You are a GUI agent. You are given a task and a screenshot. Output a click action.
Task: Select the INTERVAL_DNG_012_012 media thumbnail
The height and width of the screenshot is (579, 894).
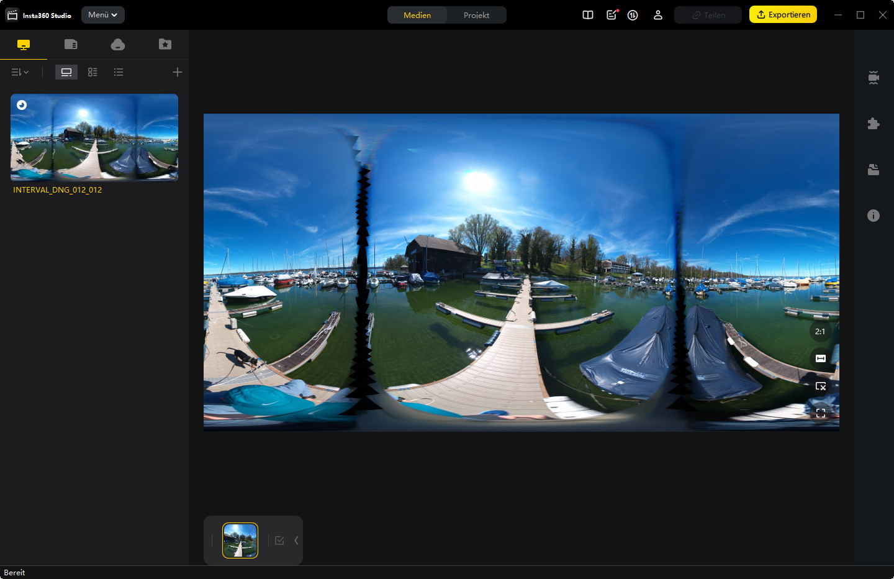pos(94,138)
